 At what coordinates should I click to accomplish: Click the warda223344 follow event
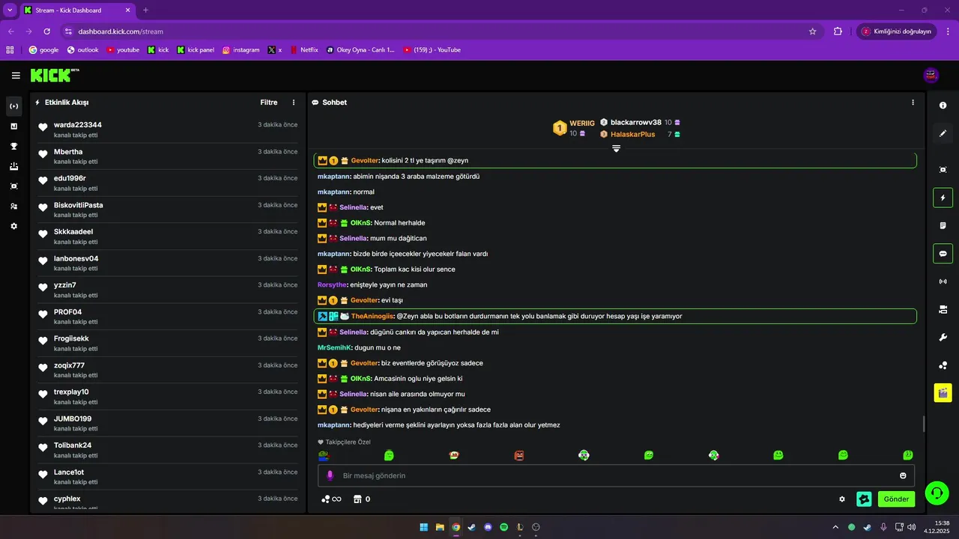coord(168,130)
